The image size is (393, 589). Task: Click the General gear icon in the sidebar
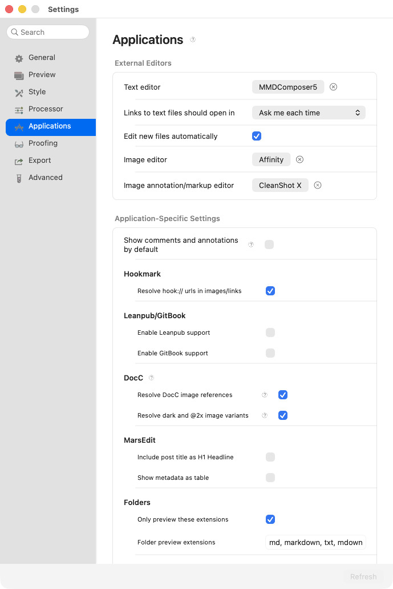tap(19, 58)
